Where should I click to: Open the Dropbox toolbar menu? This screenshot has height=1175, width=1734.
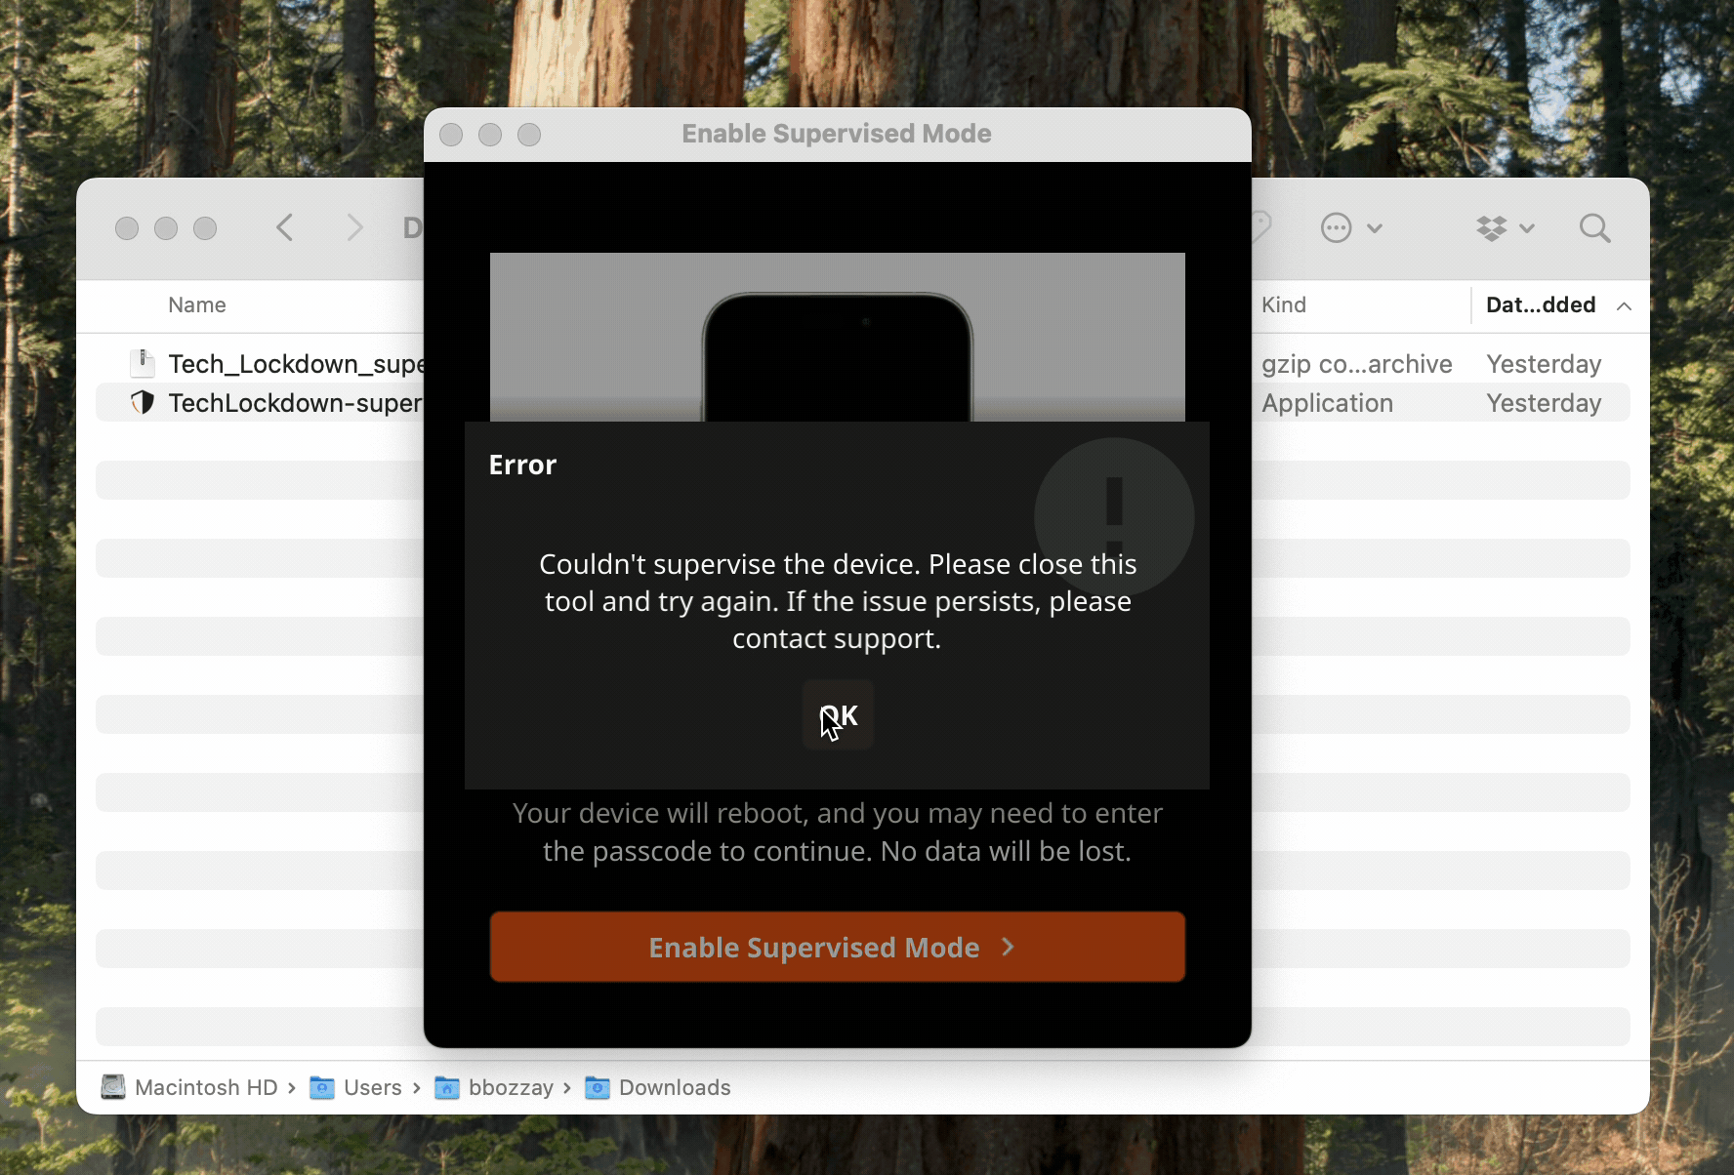1505,228
